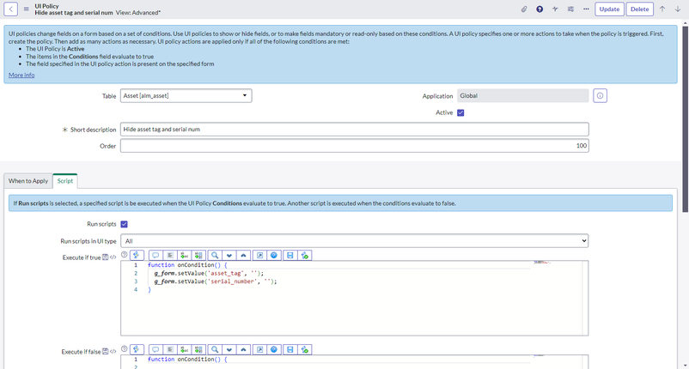This screenshot has width=689, height=369.
Task: Click into the Short description field
Action: click(354, 130)
